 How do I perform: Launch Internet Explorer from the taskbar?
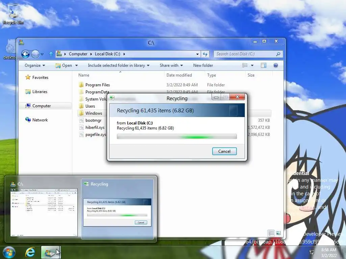(30, 252)
